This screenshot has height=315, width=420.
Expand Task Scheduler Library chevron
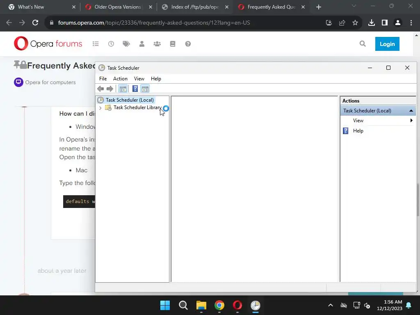(100, 108)
